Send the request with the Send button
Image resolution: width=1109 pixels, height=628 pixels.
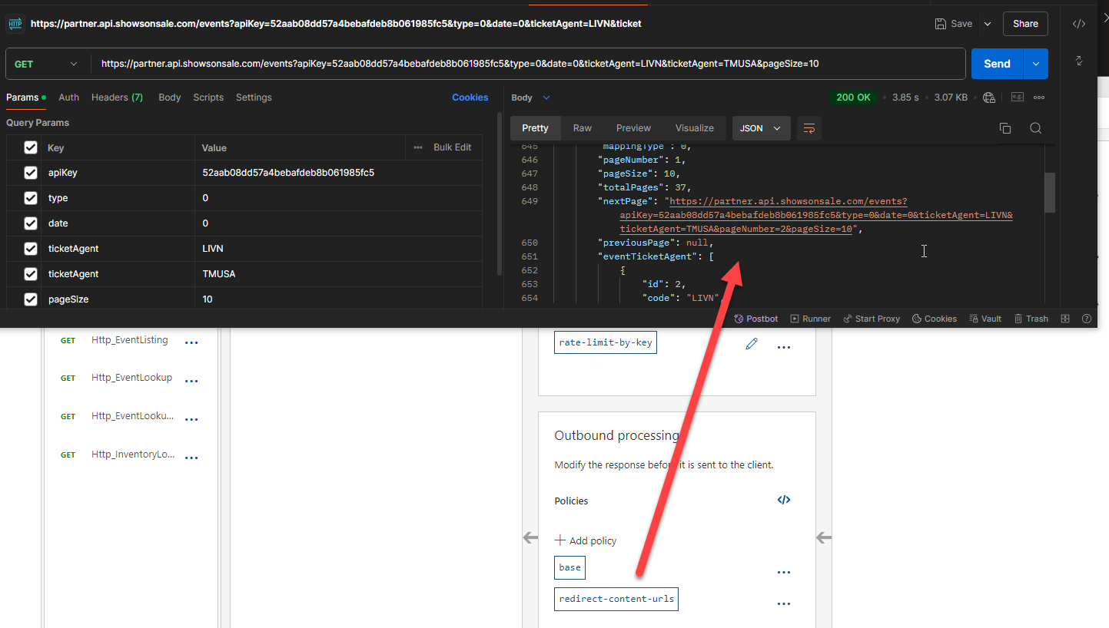[x=997, y=64]
